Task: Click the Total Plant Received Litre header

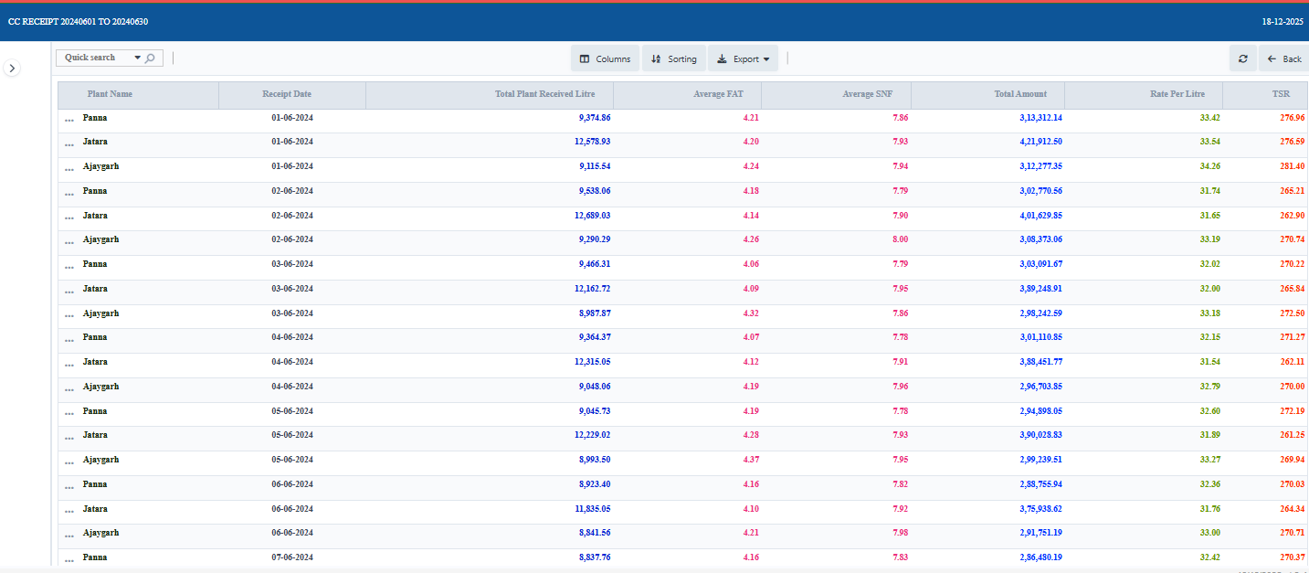Action: (x=544, y=94)
